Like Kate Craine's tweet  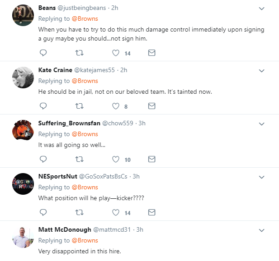pos(116,106)
